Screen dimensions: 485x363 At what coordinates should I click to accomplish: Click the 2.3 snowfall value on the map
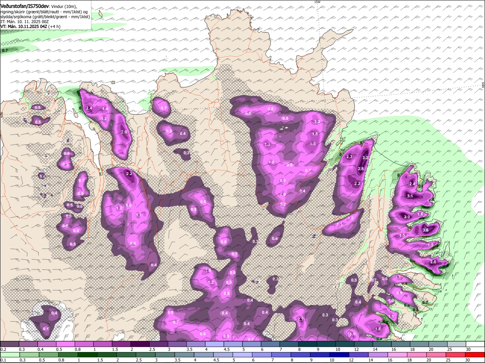(x=349, y=156)
